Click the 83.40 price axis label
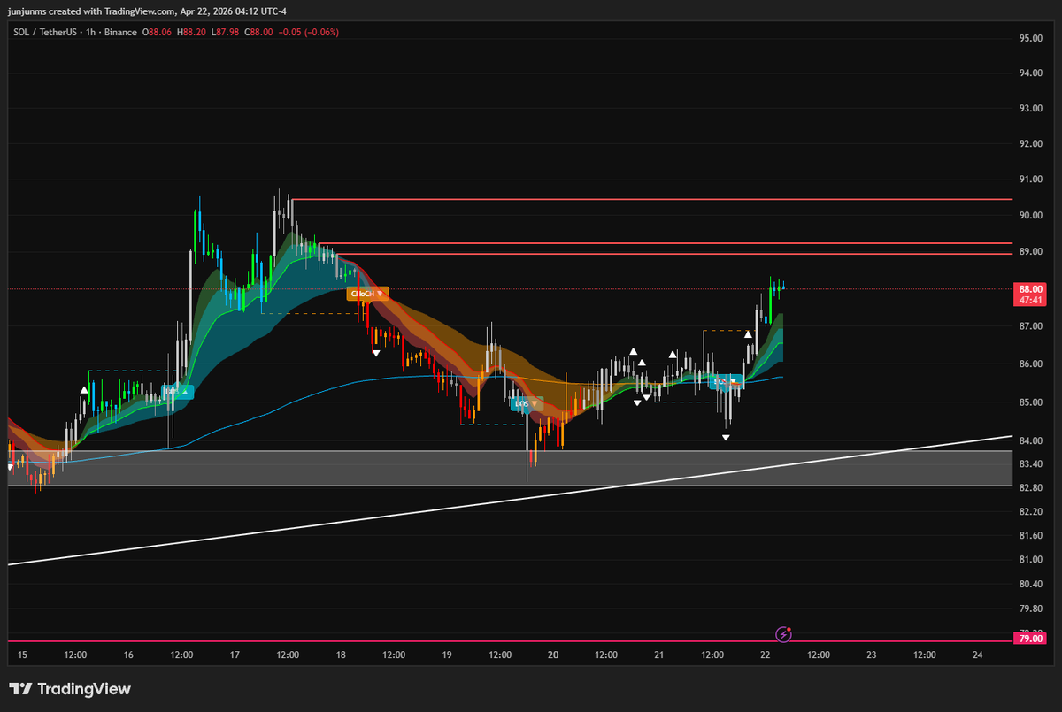This screenshot has width=1062, height=712. (1030, 464)
